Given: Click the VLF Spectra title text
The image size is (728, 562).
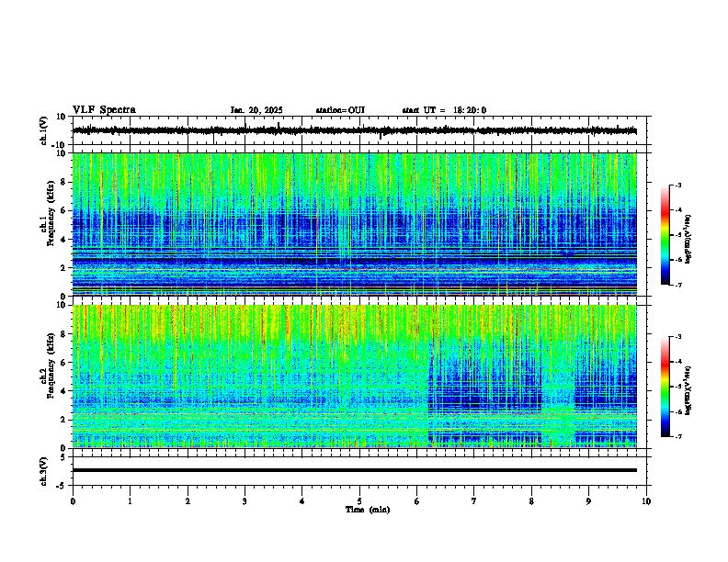Looking at the screenshot, I should pyautogui.click(x=104, y=110).
